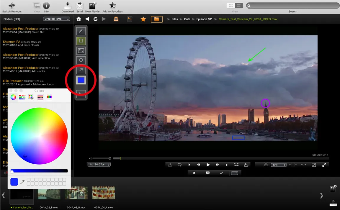The height and width of the screenshot is (210, 340).
Task: Select the 004A_03_B.mov thumbnail
Action: click(x=76, y=193)
